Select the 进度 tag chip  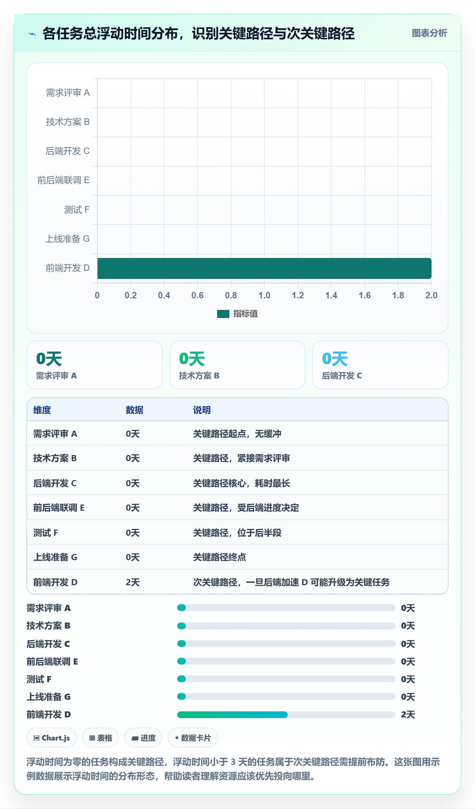pyautogui.click(x=143, y=738)
